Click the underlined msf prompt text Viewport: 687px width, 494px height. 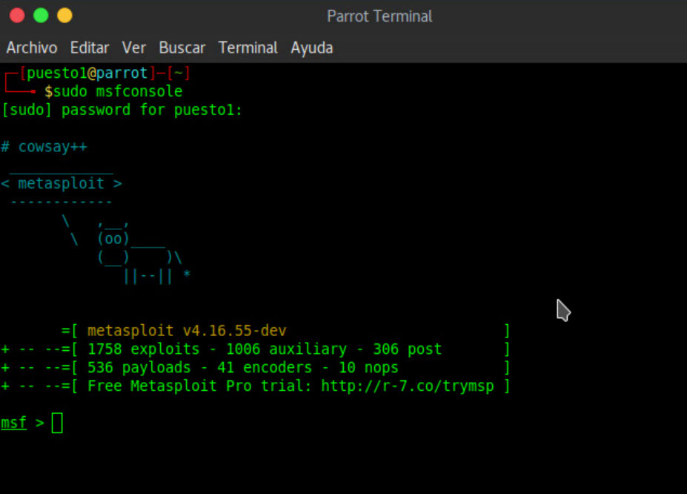coord(13,423)
